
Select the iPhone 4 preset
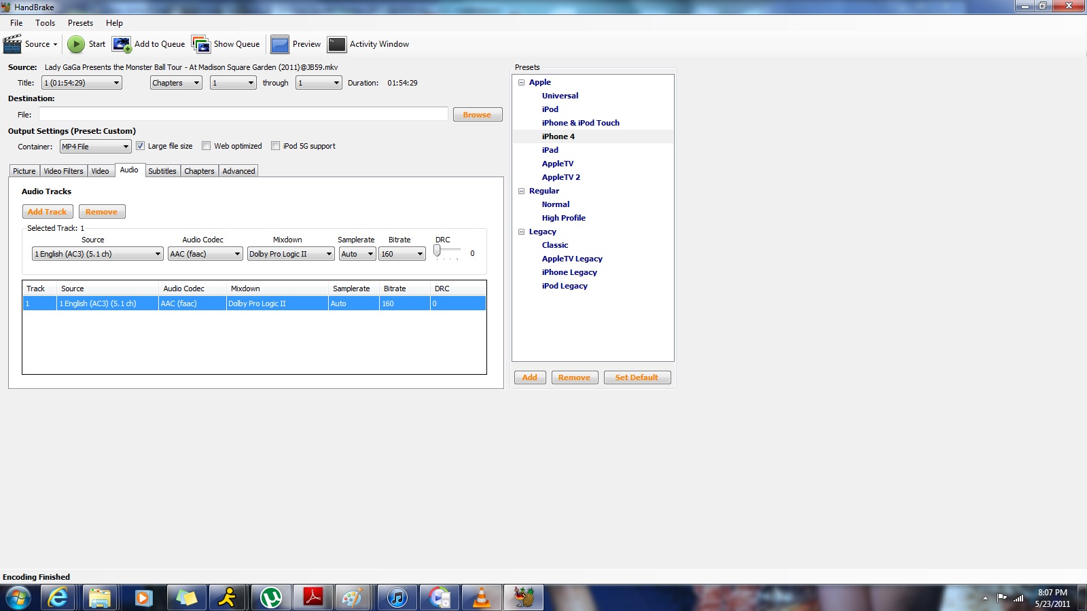pyautogui.click(x=558, y=136)
